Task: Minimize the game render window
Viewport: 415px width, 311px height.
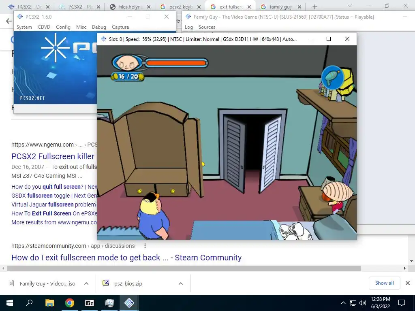Action: click(x=310, y=39)
